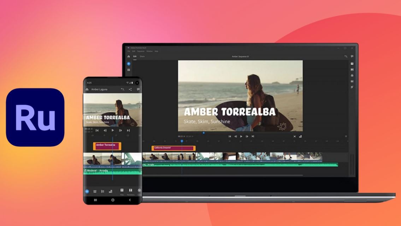Step forward one frame on laptop player

[247, 137]
